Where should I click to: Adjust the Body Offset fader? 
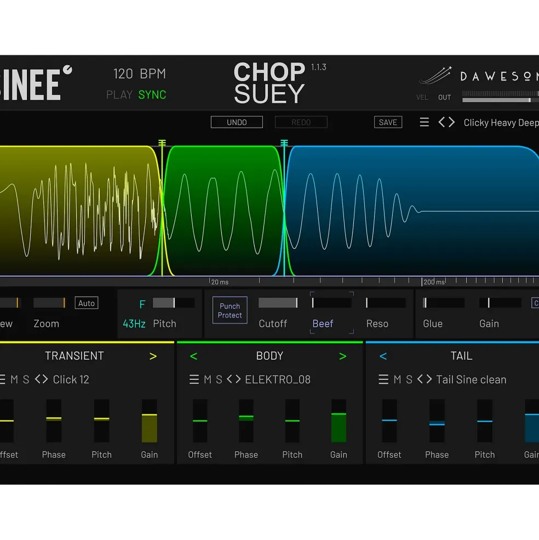200,421
